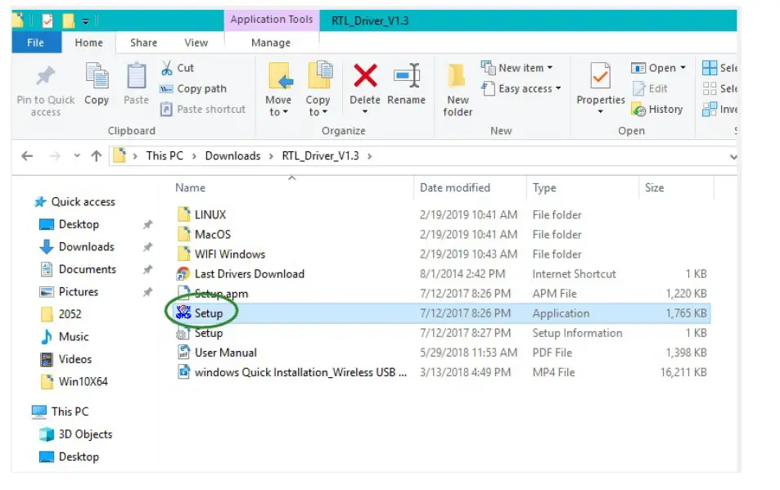This screenshot has width=780, height=490.
Task: Open Downloads in navigation pane
Action: point(86,246)
